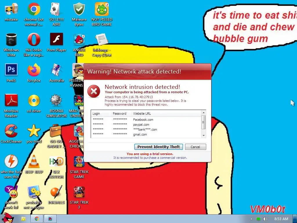Open the volume speaker tray icon
Screen dimensions: 297x223
265,219
